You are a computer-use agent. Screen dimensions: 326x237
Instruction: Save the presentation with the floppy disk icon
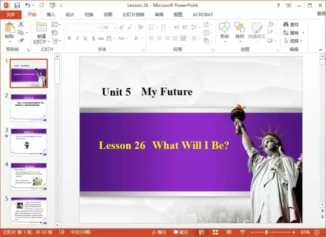point(17,5)
